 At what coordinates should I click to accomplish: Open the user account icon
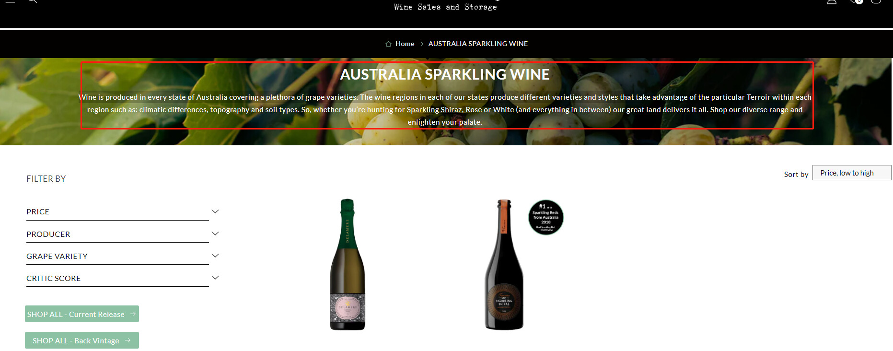(x=832, y=1)
